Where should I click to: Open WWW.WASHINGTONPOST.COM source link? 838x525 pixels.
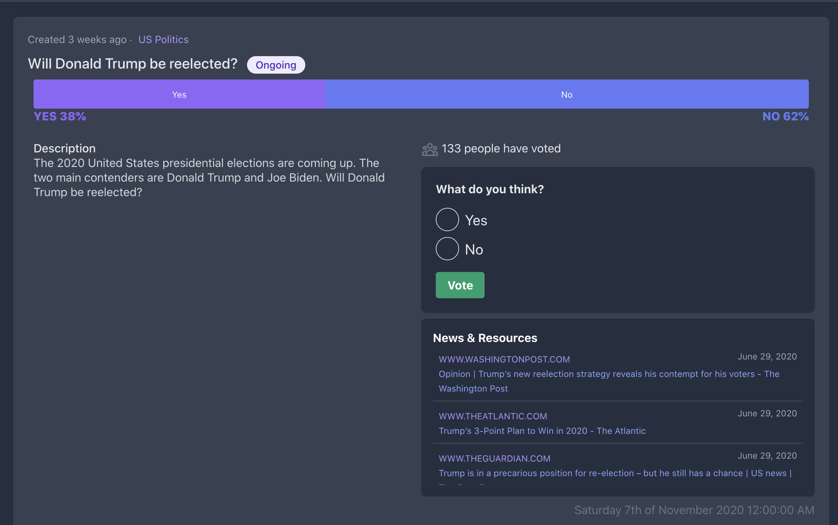coord(504,359)
